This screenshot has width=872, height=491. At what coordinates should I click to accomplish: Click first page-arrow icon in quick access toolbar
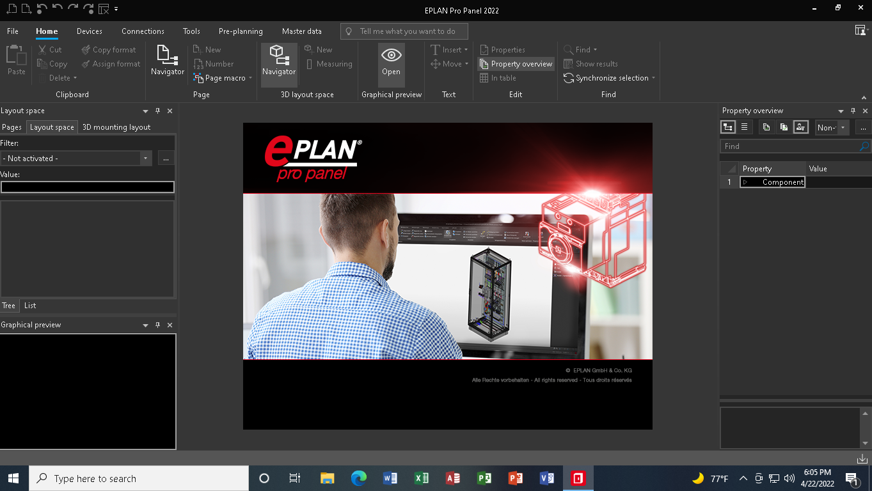pos(12,9)
